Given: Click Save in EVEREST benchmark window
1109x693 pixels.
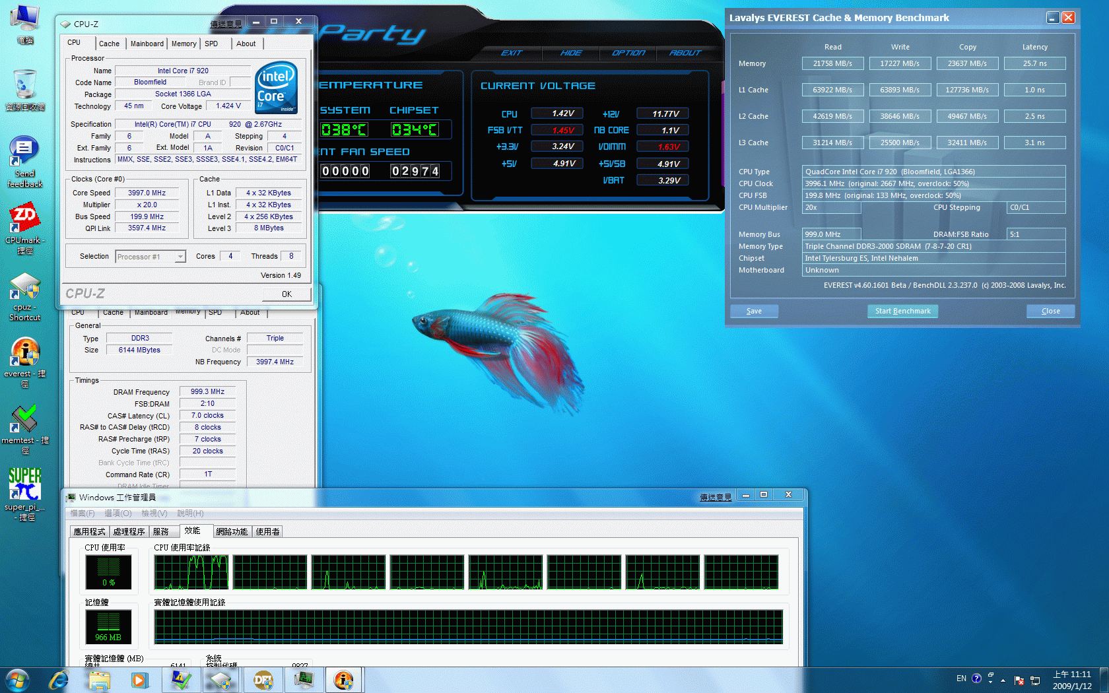Looking at the screenshot, I should pos(754,312).
